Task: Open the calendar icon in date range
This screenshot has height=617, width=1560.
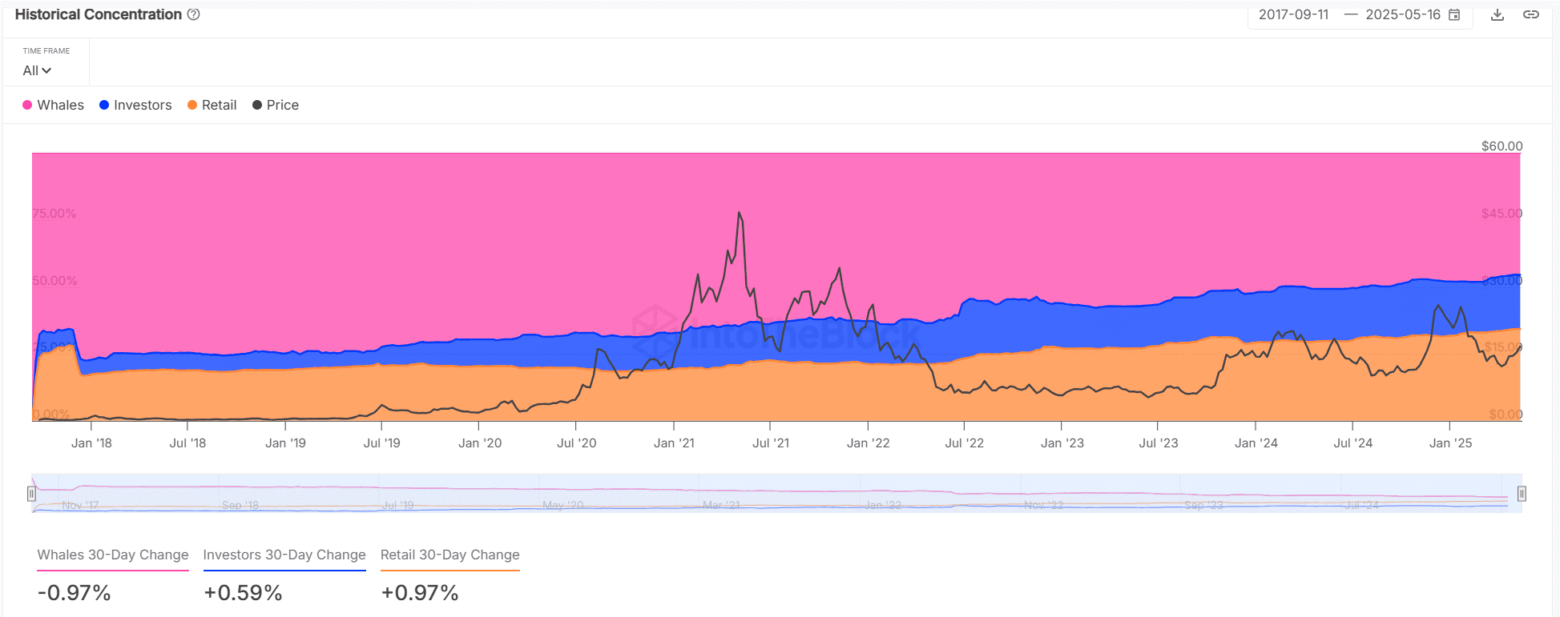Action: [1454, 14]
